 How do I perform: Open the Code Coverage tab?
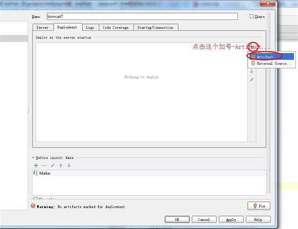coord(116,27)
